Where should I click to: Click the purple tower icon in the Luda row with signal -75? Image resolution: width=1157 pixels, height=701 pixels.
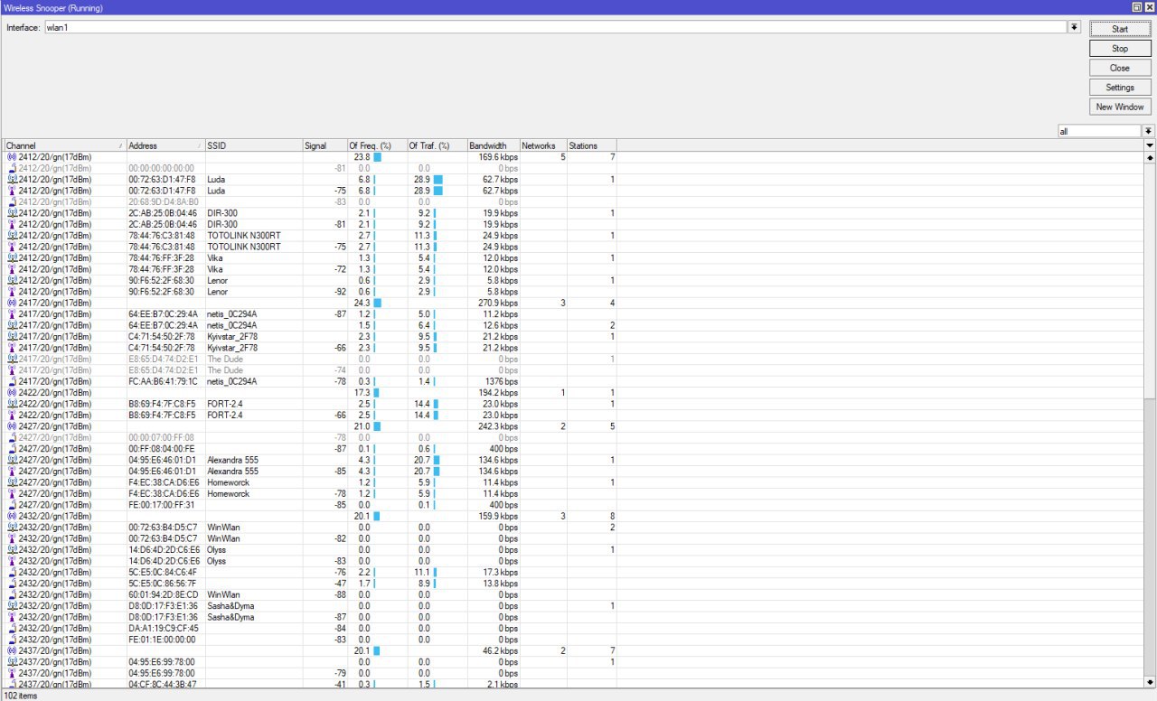coord(12,191)
